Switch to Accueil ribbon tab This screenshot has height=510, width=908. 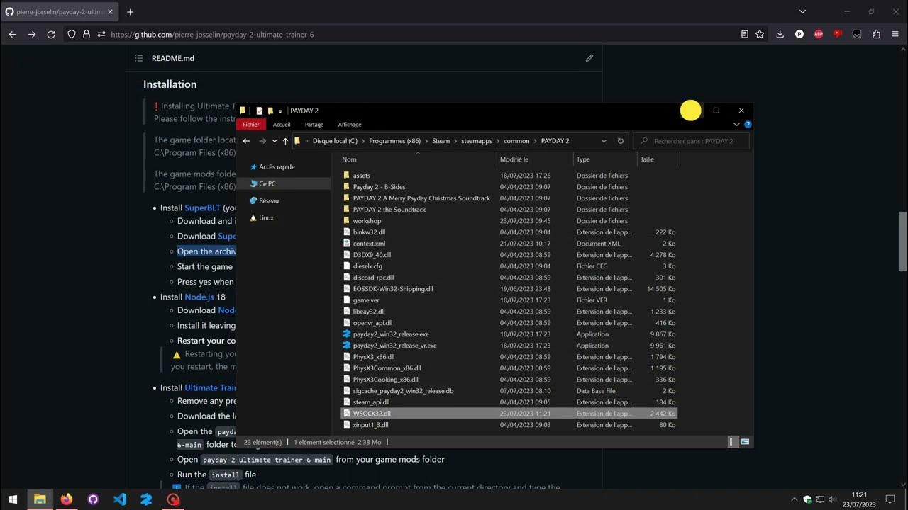click(x=282, y=125)
